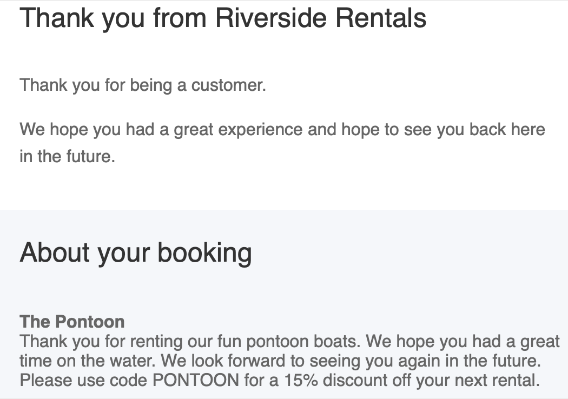The width and height of the screenshot is (568, 399).
Task: Select the "Thank you for being a customer." sentence
Action: pyautogui.click(x=143, y=85)
